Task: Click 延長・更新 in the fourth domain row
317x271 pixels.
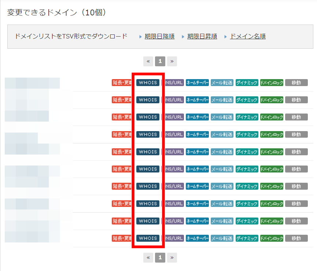Action: 122,134
